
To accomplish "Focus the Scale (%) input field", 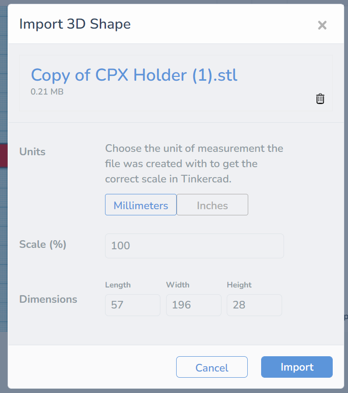I will [194, 246].
